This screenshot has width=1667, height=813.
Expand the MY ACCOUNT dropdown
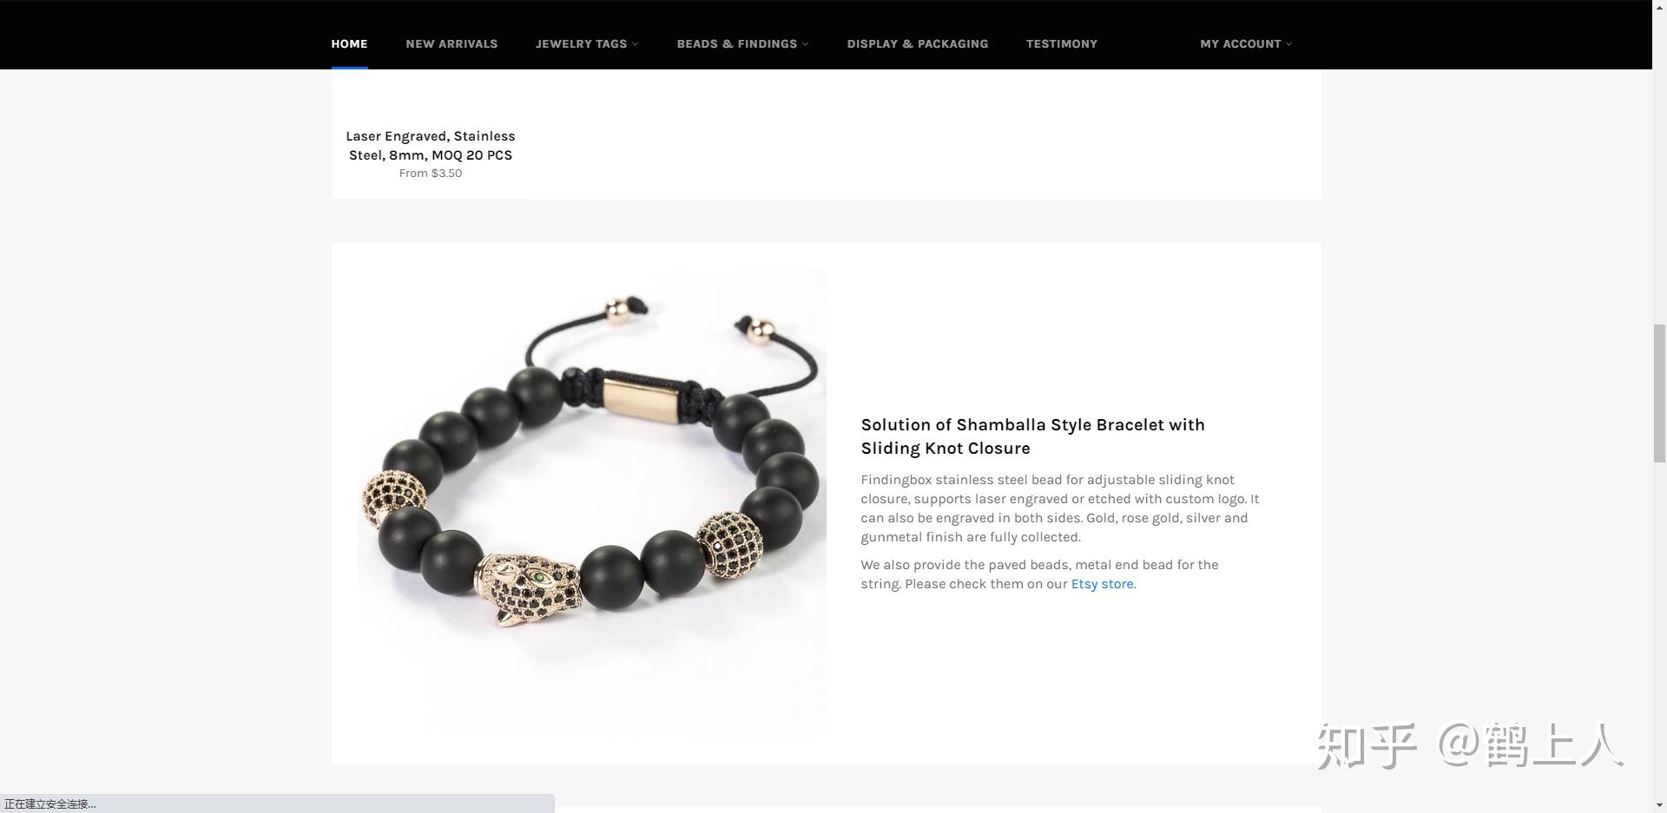click(1246, 43)
